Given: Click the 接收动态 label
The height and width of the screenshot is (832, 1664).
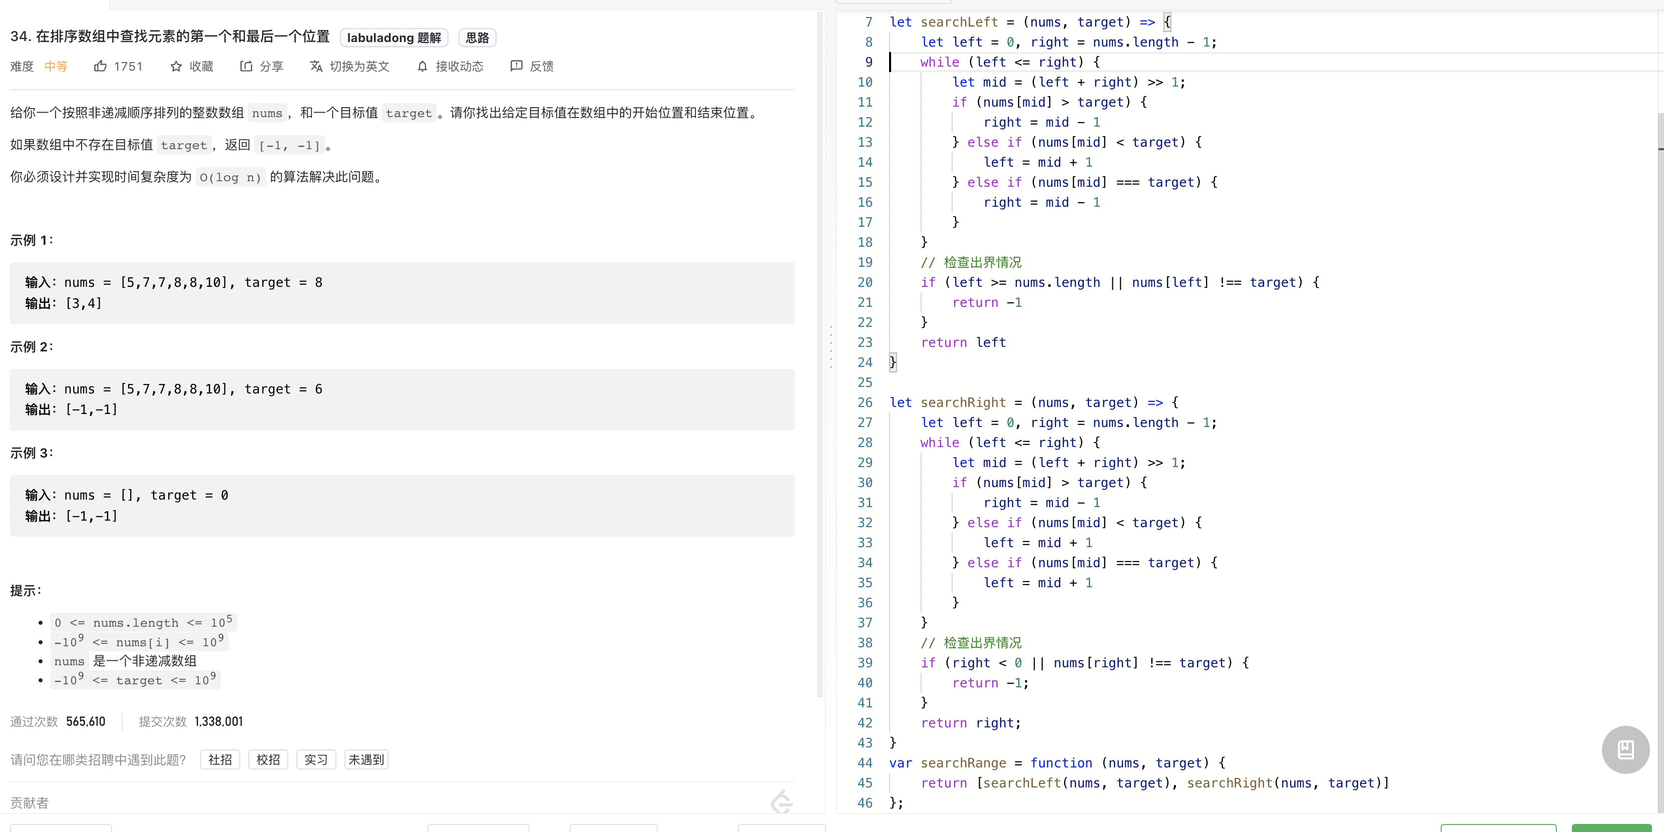Looking at the screenshot, I should click(x=459, y=66).
